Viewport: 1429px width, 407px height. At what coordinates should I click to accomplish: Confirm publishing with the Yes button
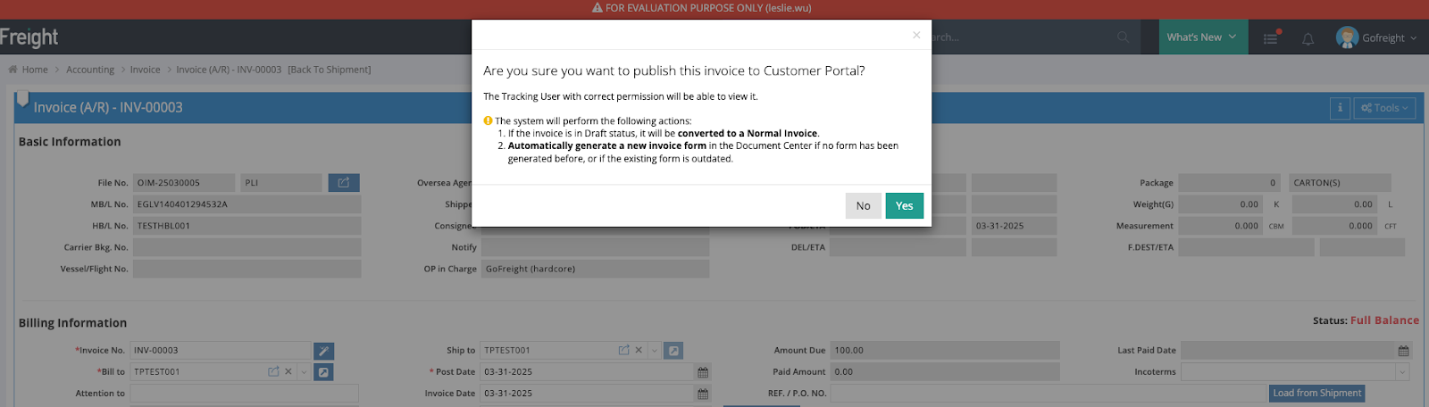[904, 206]
